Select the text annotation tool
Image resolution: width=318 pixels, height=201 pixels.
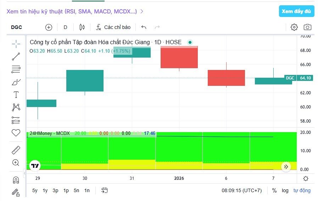click(x=16, y=95)
